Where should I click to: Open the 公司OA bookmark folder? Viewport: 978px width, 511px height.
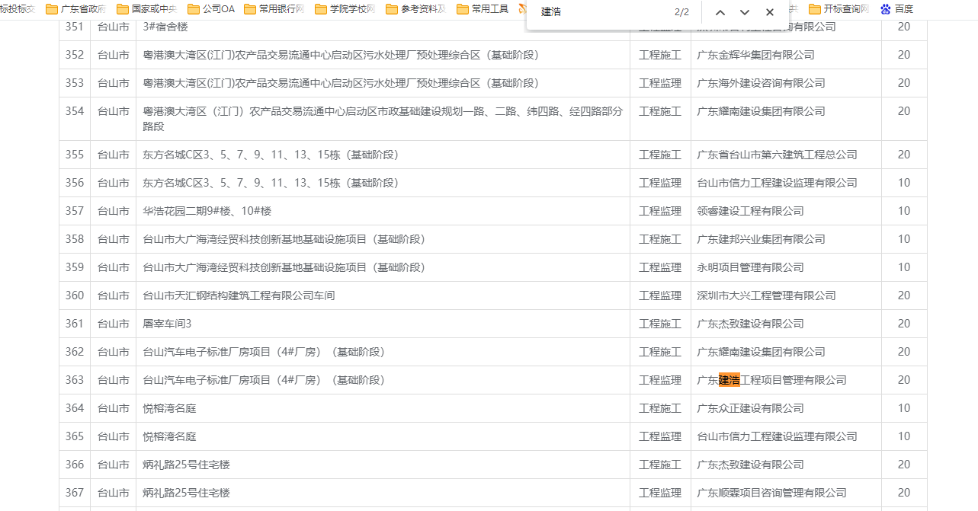click(x=212, y=9)
